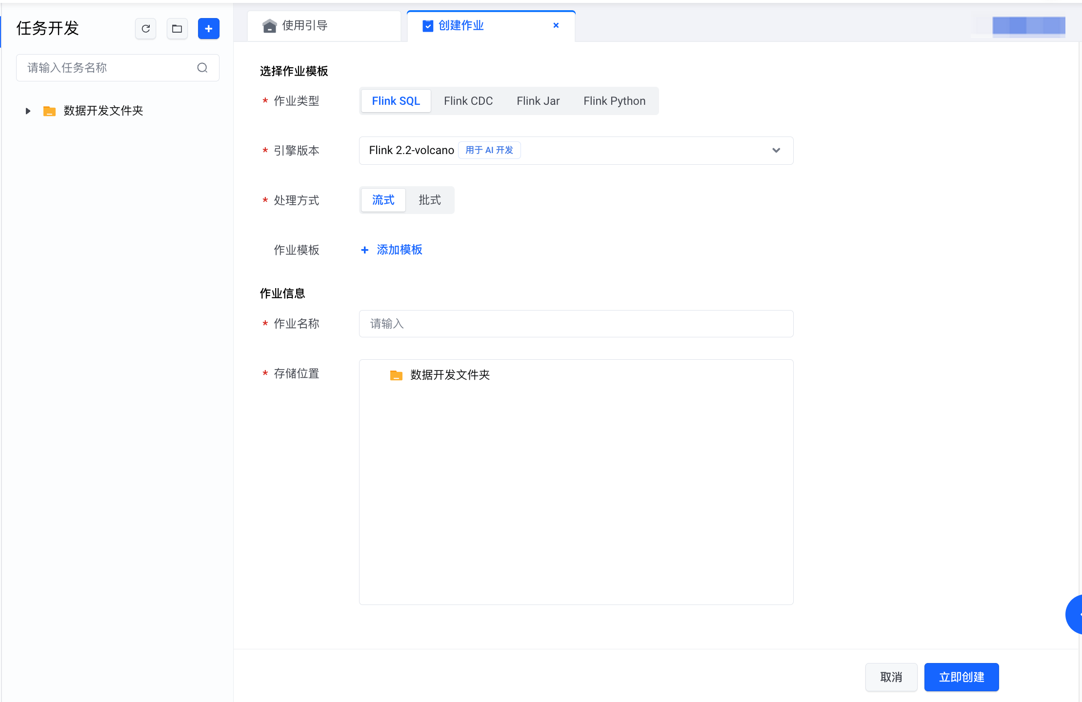Click the new folder icon button
1082x702 pixels.
[x=177, y=29]
